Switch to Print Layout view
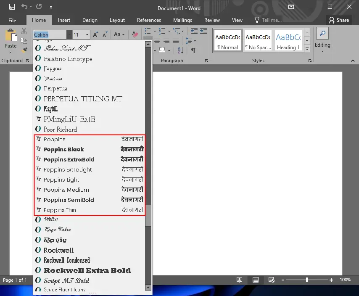This screenshot has height=296, width=359. click(x=256, y=280)
